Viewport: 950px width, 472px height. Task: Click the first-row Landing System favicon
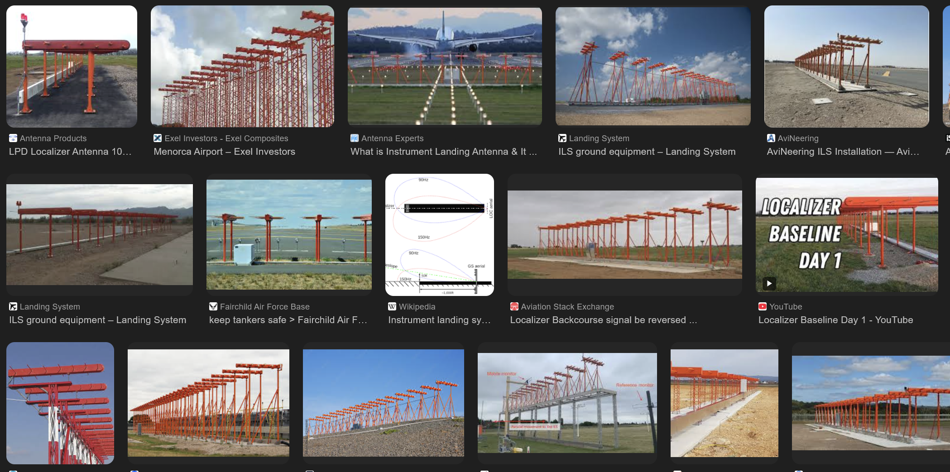click(x=562, y=138)
